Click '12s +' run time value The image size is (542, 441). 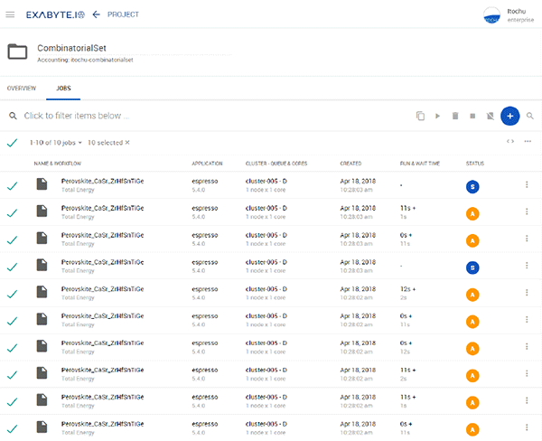[x=408, y=289]
